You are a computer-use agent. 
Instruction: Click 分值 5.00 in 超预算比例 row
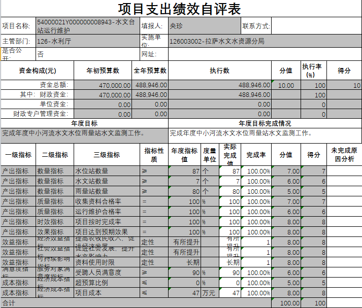pyautogui.click(x=286, y=283)
